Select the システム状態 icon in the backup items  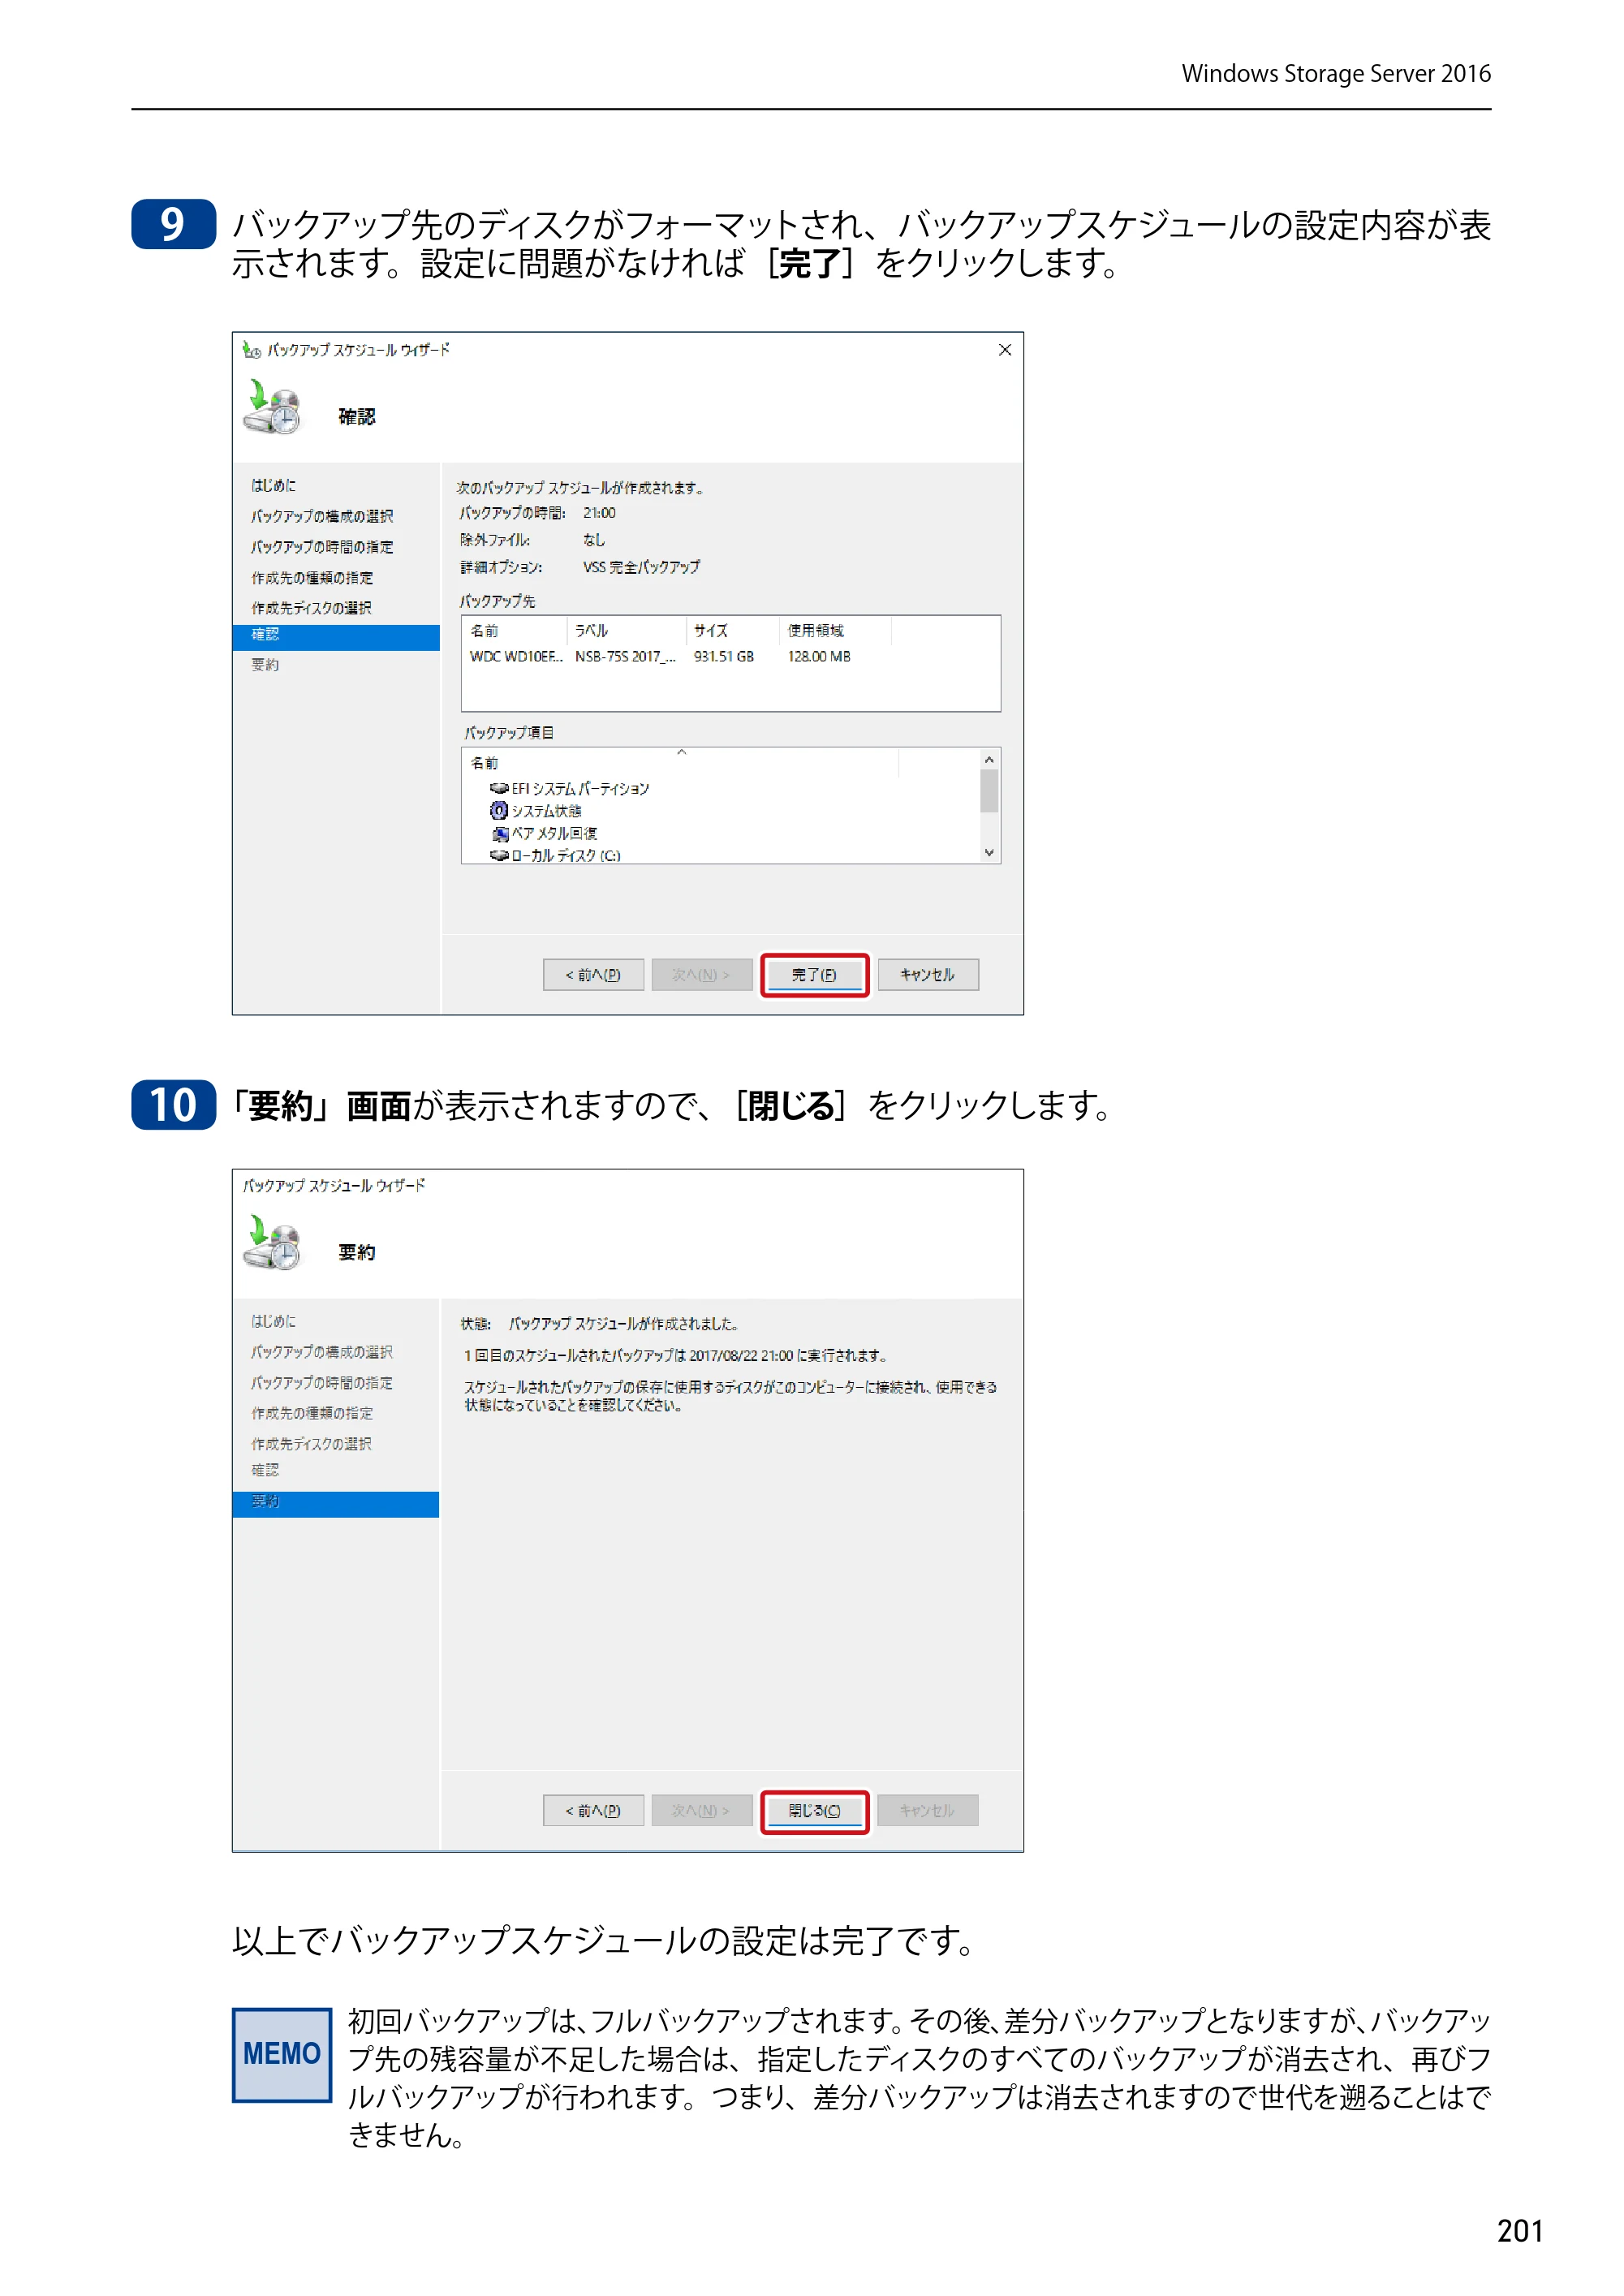click(499, 811)
